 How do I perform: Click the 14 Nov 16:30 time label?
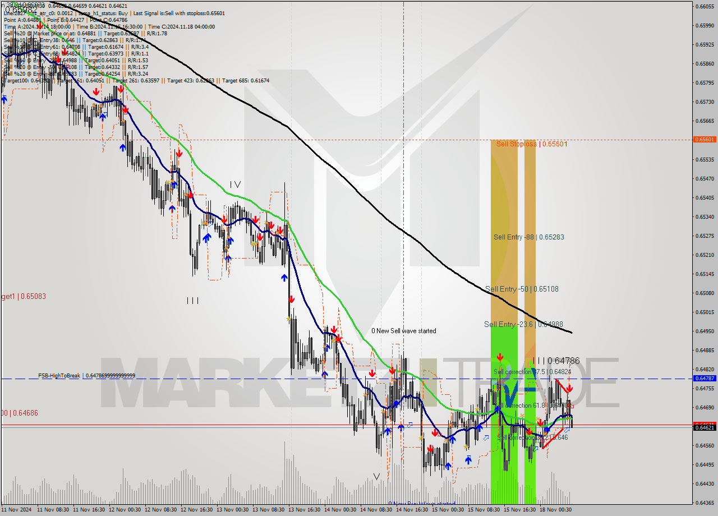412,510
